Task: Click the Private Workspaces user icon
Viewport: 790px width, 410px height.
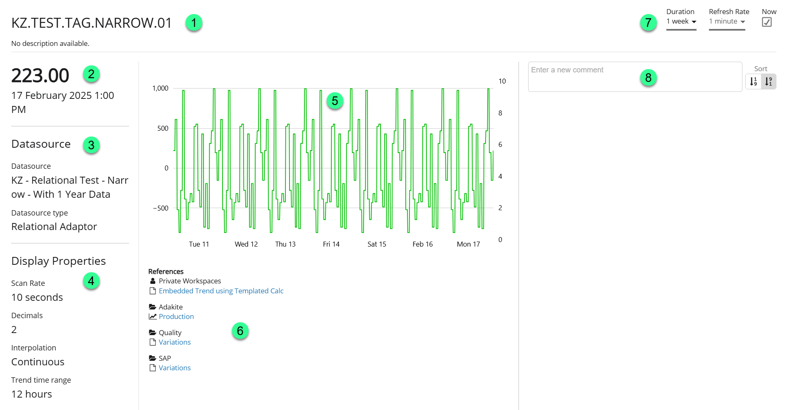Action: pyautogui.click(x=153, y=281)
